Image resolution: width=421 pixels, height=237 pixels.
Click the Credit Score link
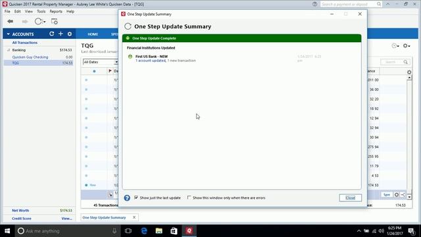click(x=22, y=219)
